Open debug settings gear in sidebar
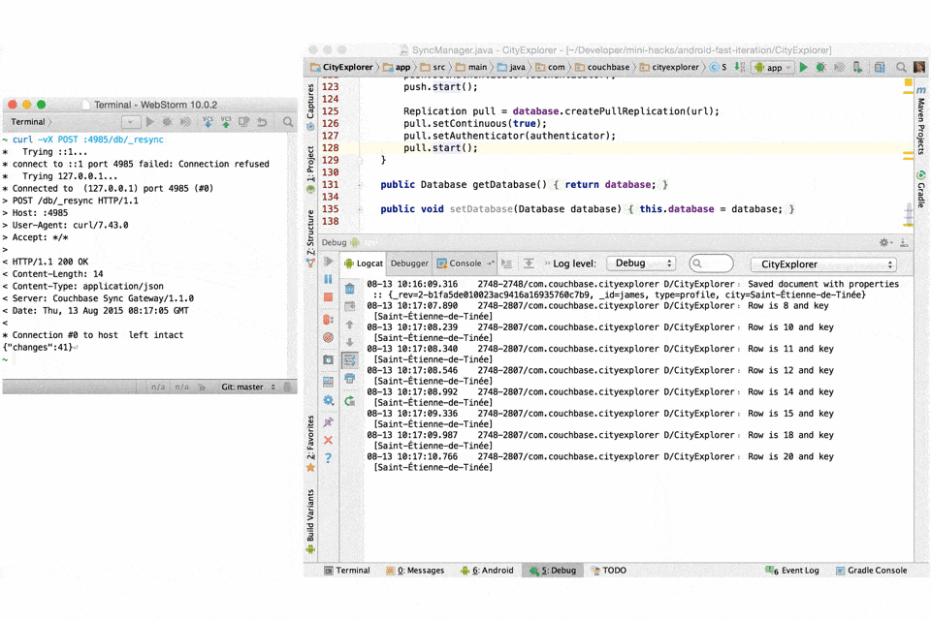The width and height of the screenshot is (931, 620). click(329, 400)
